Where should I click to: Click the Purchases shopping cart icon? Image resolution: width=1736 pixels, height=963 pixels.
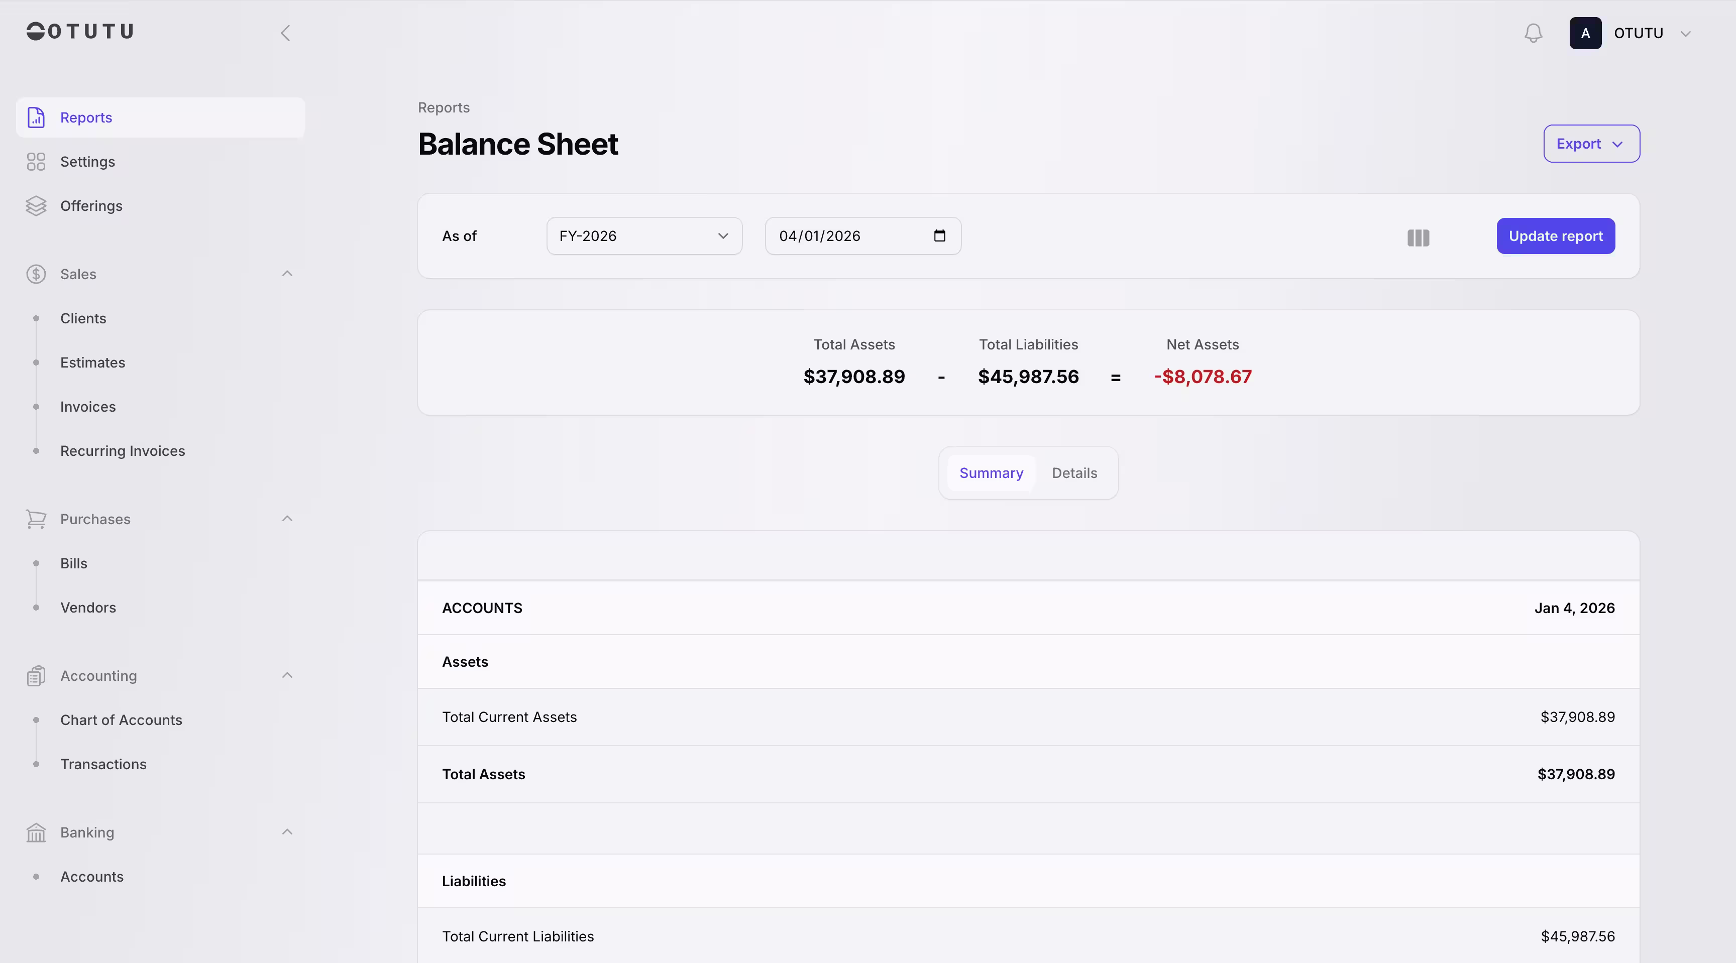pos(36,519)
